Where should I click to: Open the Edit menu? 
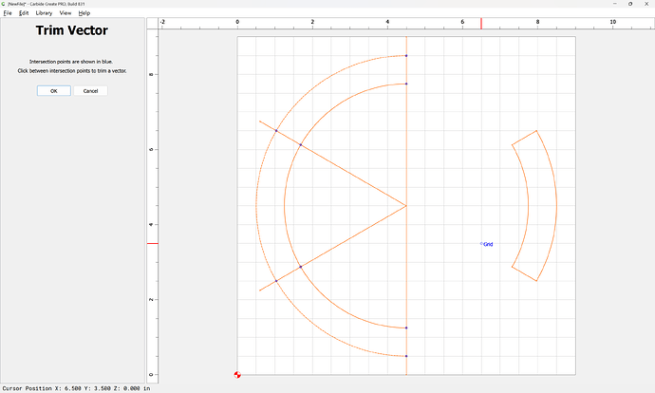pos(23,13)
